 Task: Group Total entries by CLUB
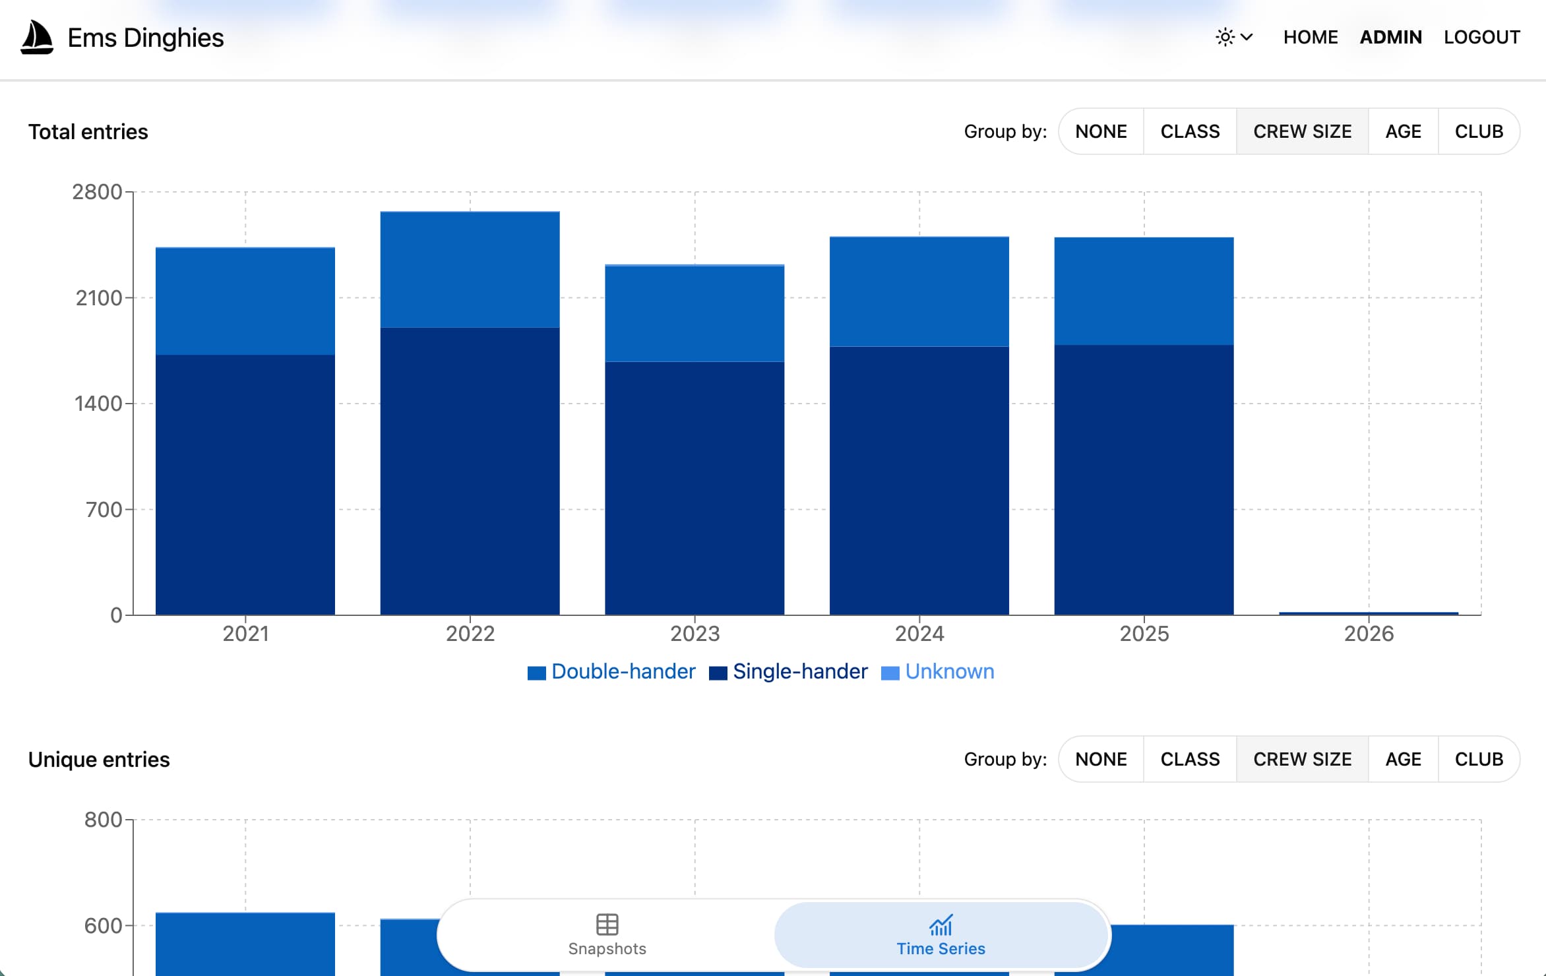[1479, 131]
